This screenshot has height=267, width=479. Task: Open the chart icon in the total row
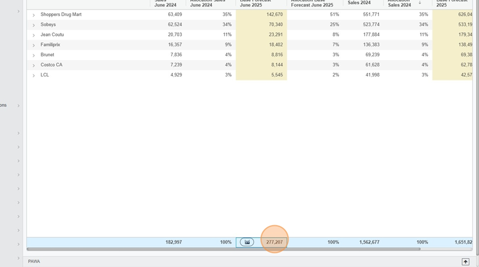(x=247, y=242)
